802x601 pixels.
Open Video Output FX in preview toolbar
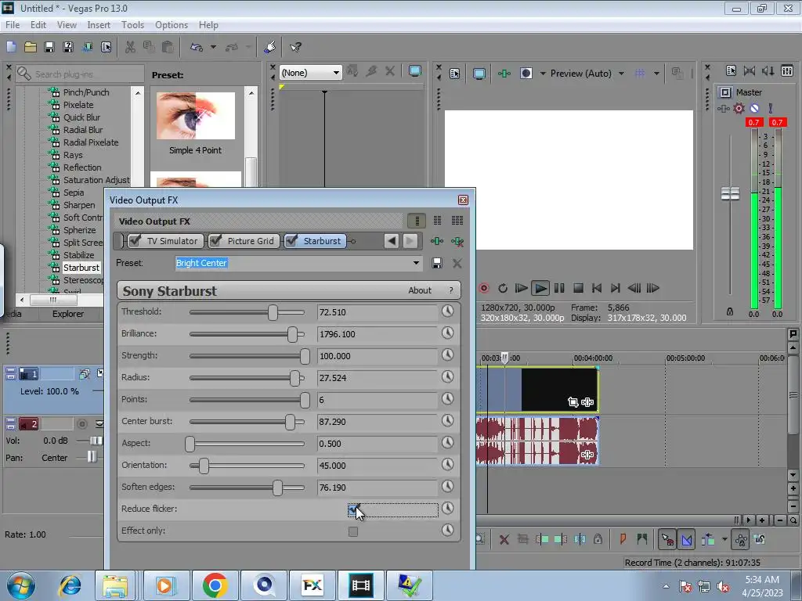point(504,74)
